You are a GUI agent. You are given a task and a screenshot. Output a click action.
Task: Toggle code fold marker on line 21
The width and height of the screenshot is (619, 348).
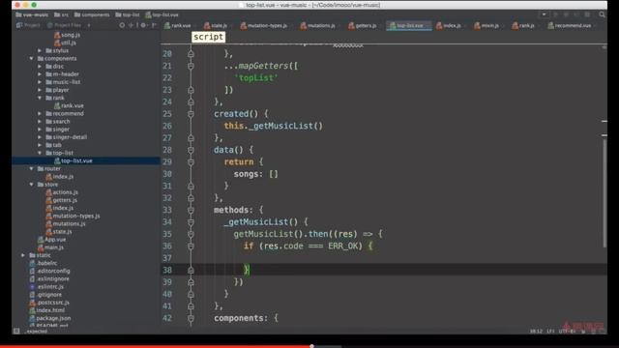(x=191, y=66)
